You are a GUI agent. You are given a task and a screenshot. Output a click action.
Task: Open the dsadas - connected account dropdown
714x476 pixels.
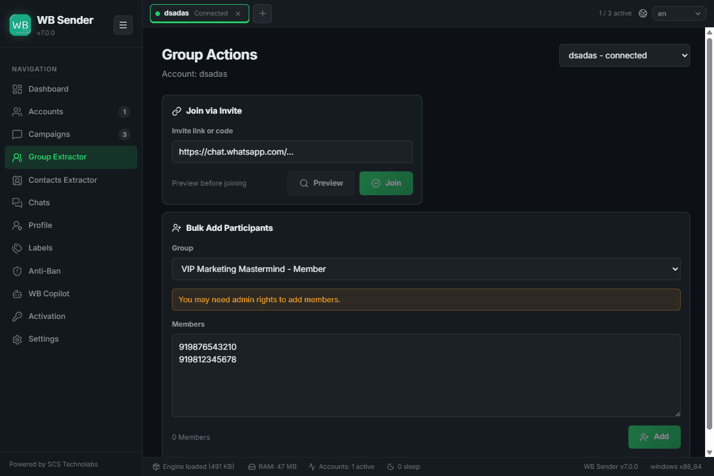click(x=625, y=55)
